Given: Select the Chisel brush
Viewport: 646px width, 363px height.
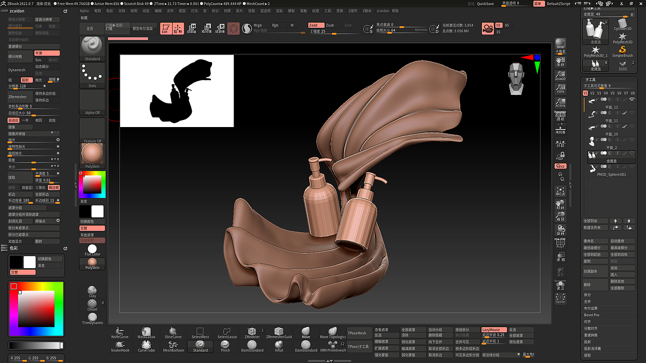Looking at the screenshot, I should click(x=92, y=305).
